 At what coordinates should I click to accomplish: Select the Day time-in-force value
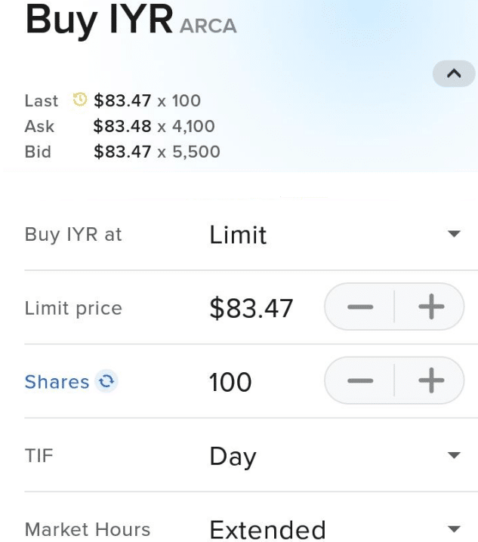[x=233, y=457]
